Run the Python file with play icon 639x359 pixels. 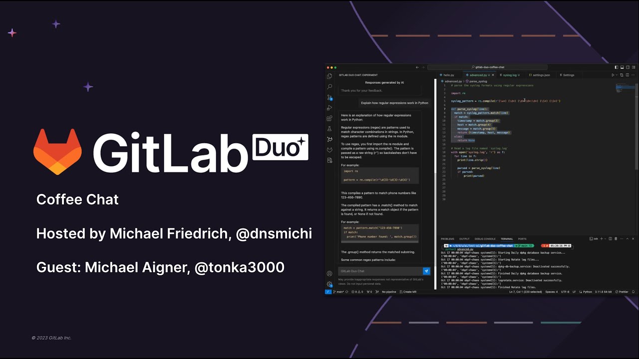tap(613, 75)
